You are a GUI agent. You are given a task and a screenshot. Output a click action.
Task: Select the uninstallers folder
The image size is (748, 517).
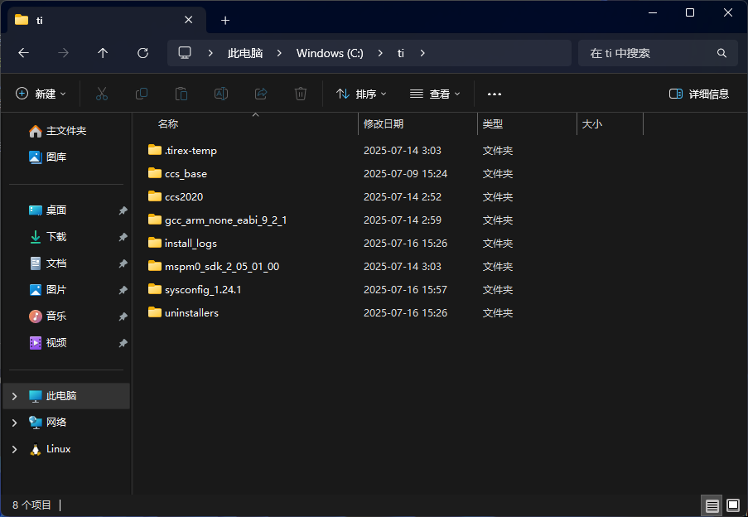coord(191,313)
